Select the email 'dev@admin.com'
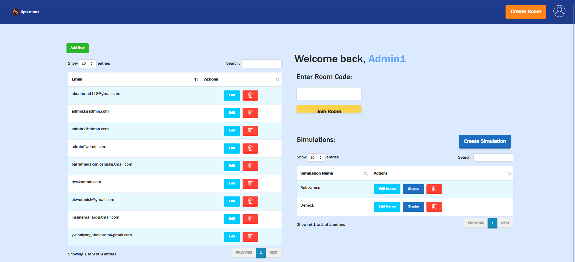The image size is (575, 262). [x=86, y=182]
